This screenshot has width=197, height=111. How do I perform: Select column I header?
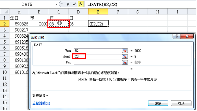tap(177, 12)
